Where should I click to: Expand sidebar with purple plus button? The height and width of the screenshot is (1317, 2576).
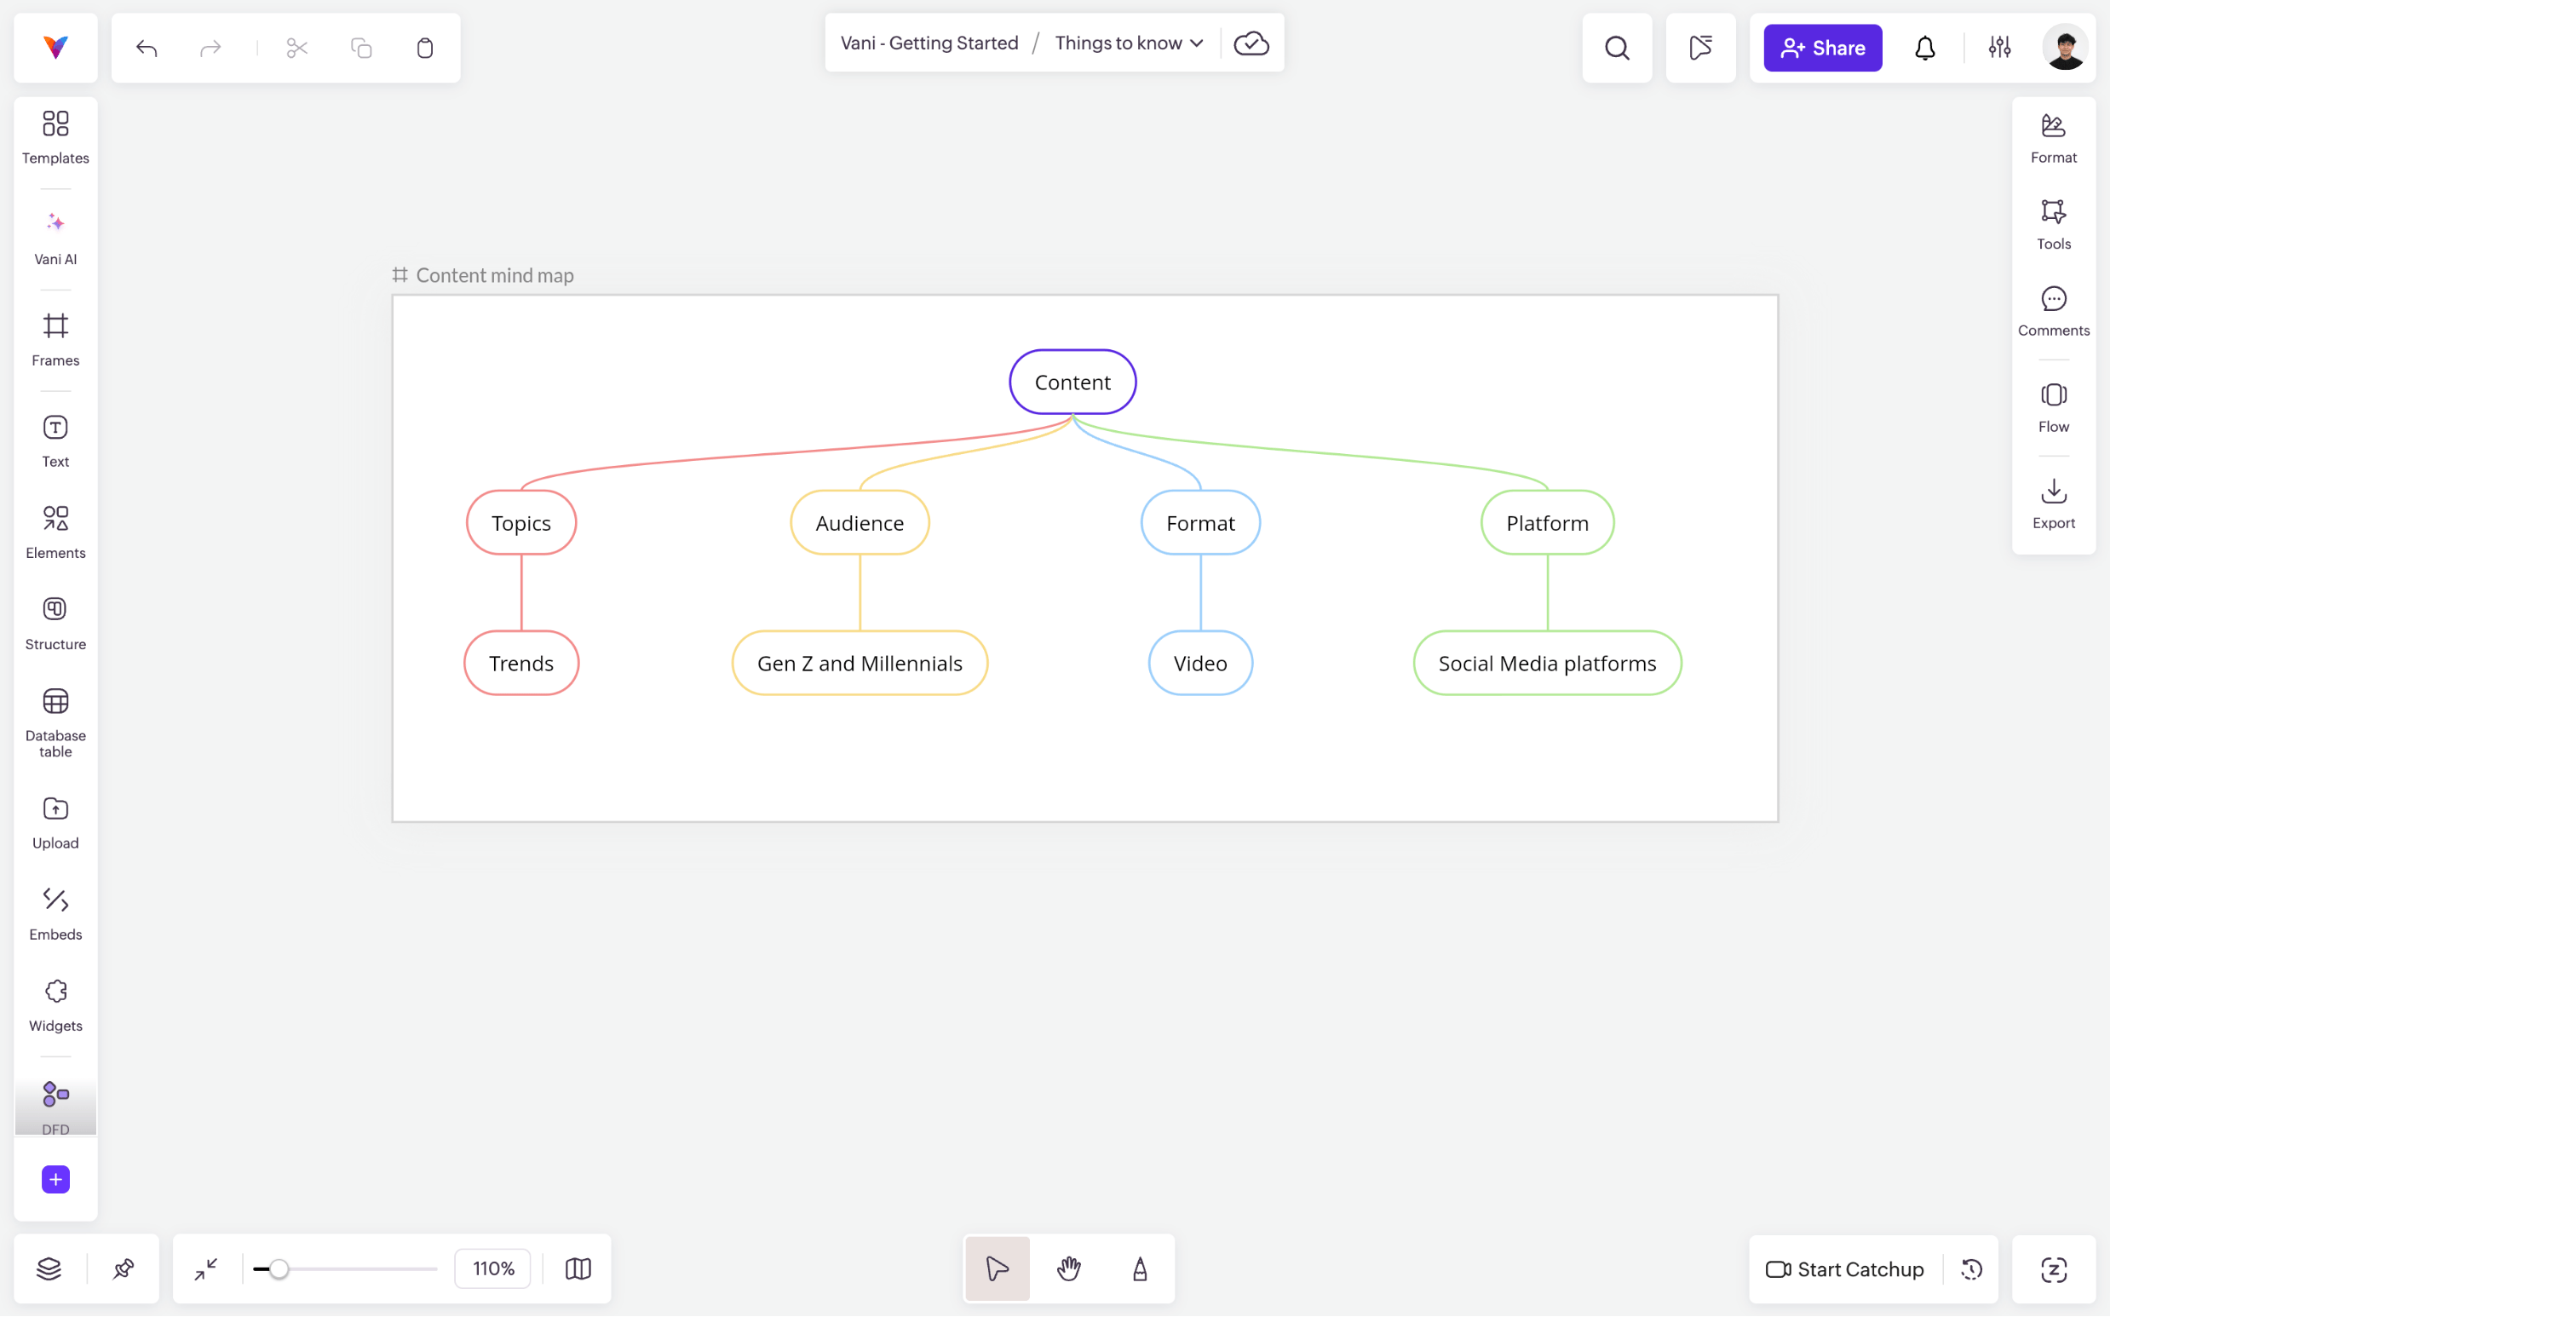[x=56, y=1179]
